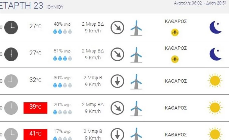Click the red 41°C temperature box
The image size is (237, 140).
point(35,134)
